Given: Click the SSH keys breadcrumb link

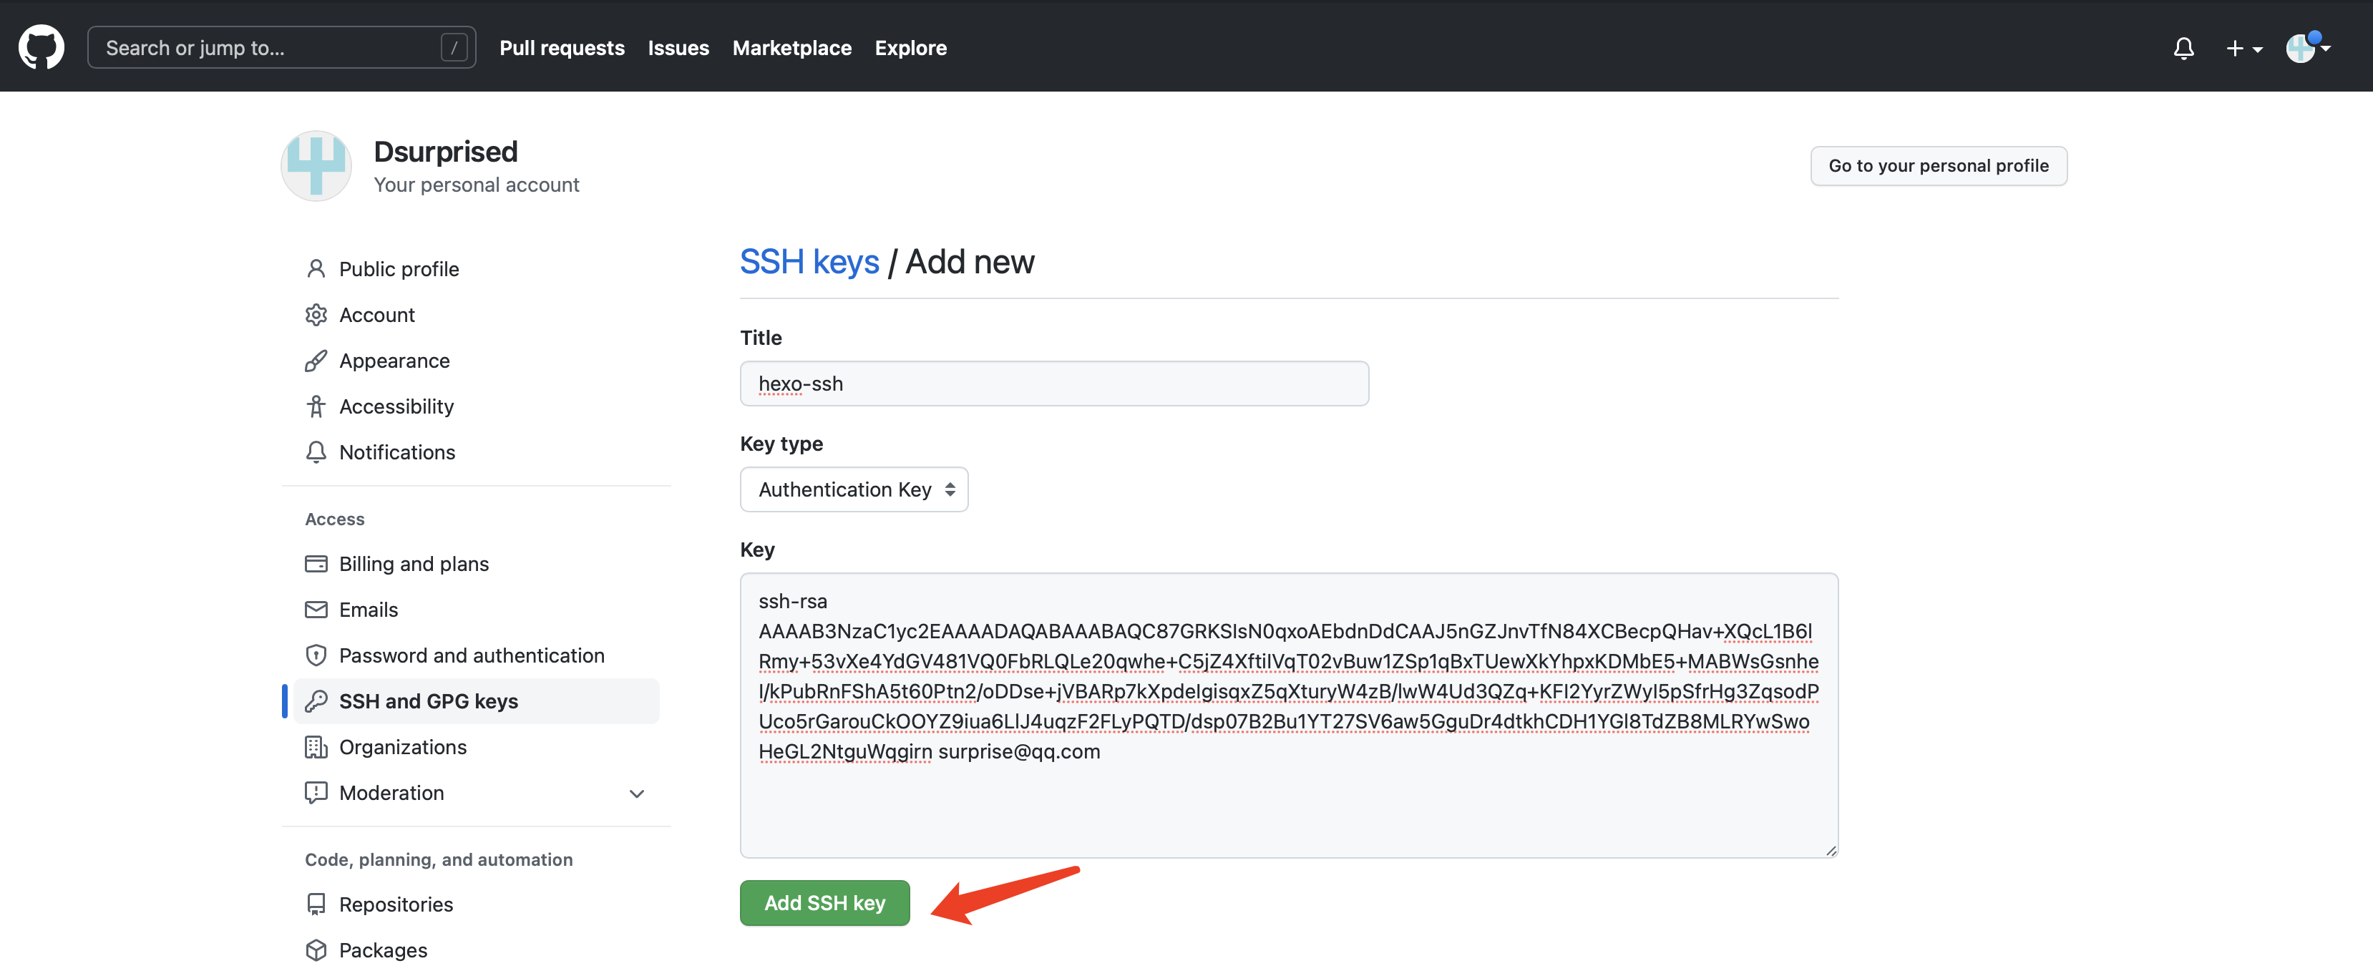Looking at the screenshot, I should point(809,263).
